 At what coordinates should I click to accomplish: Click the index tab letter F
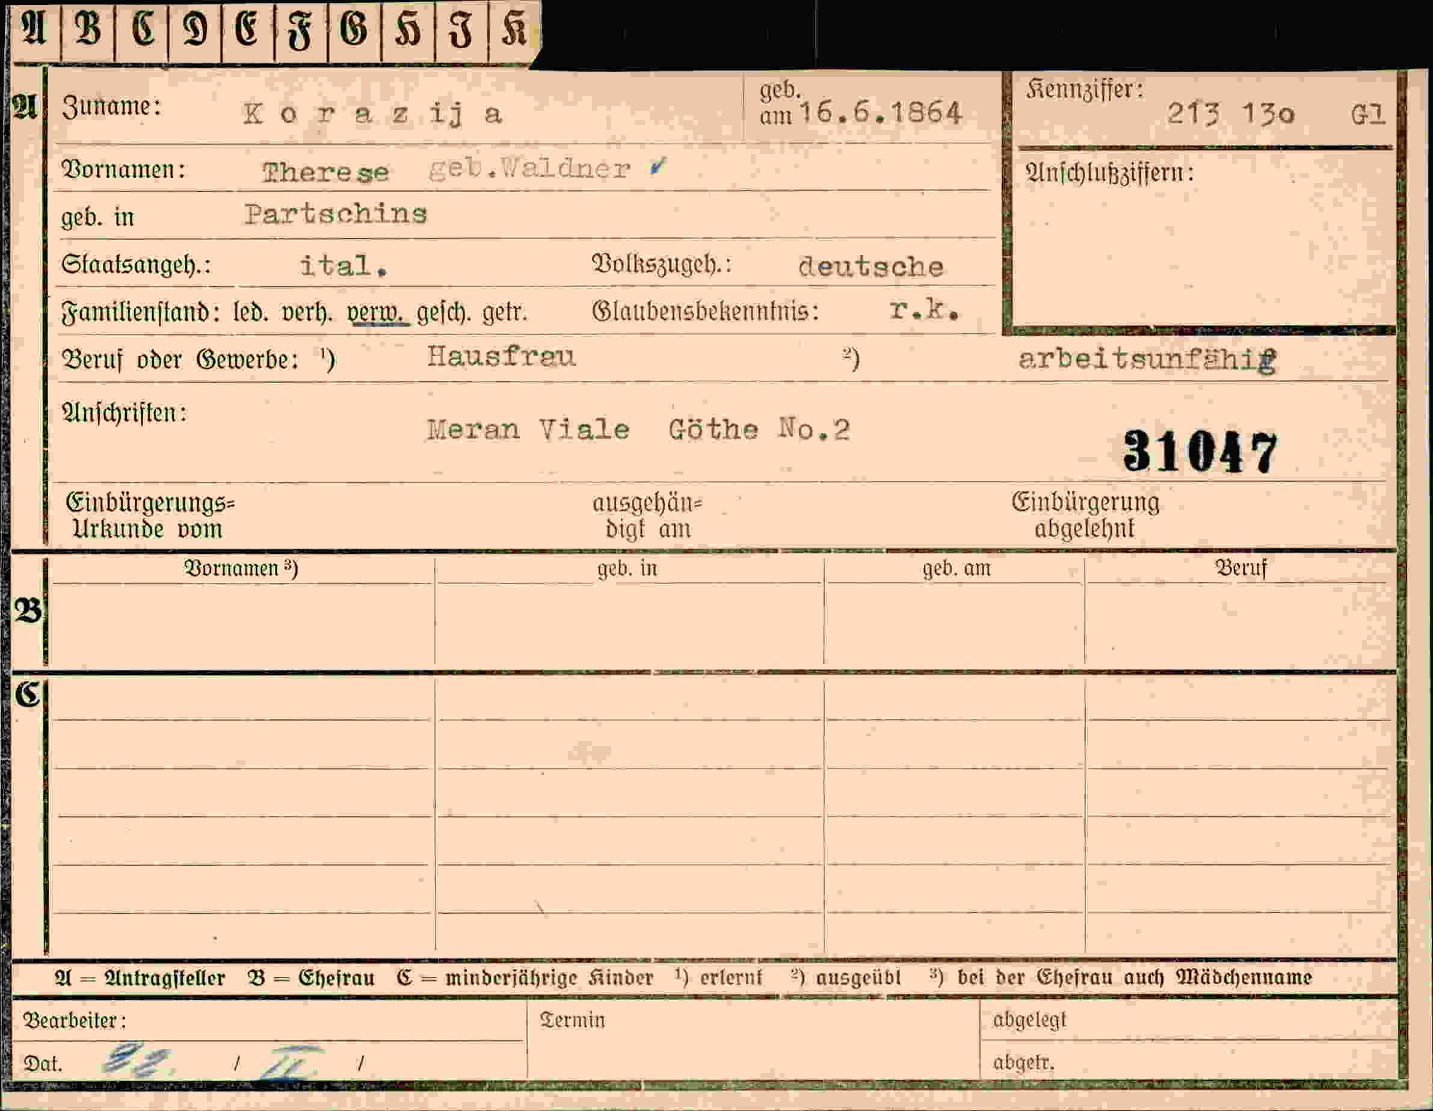[301, 31]
